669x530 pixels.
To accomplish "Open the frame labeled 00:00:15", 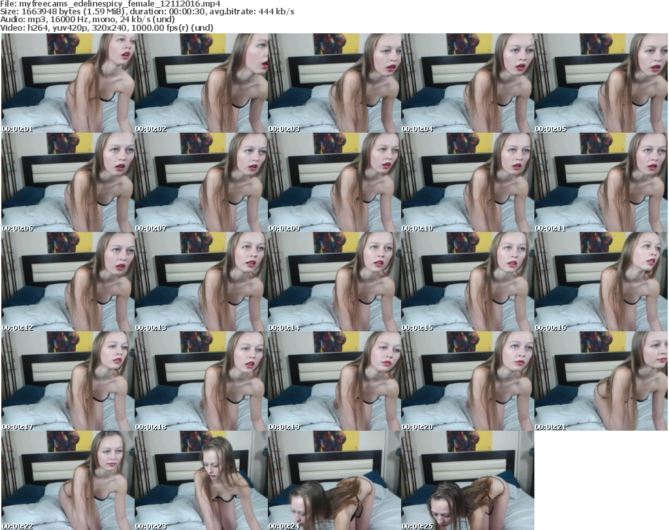I will pyautogui.click(x=468, y=282).
